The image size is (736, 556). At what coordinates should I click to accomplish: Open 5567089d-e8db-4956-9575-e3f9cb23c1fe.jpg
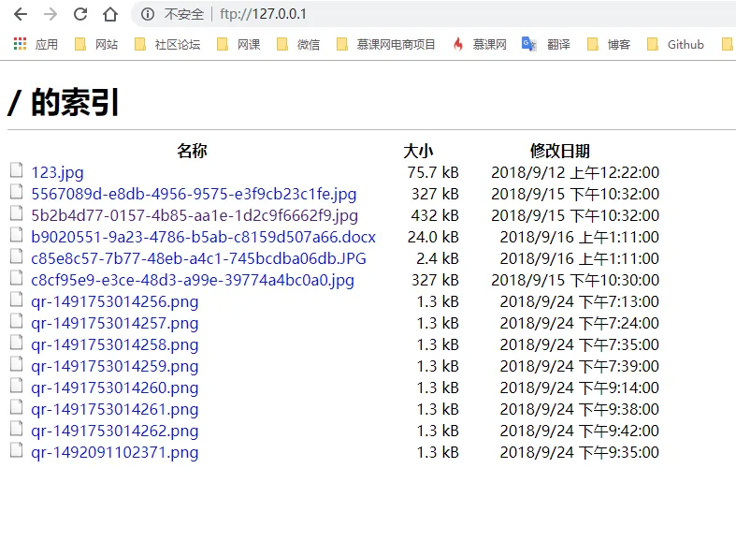[194, 194]
